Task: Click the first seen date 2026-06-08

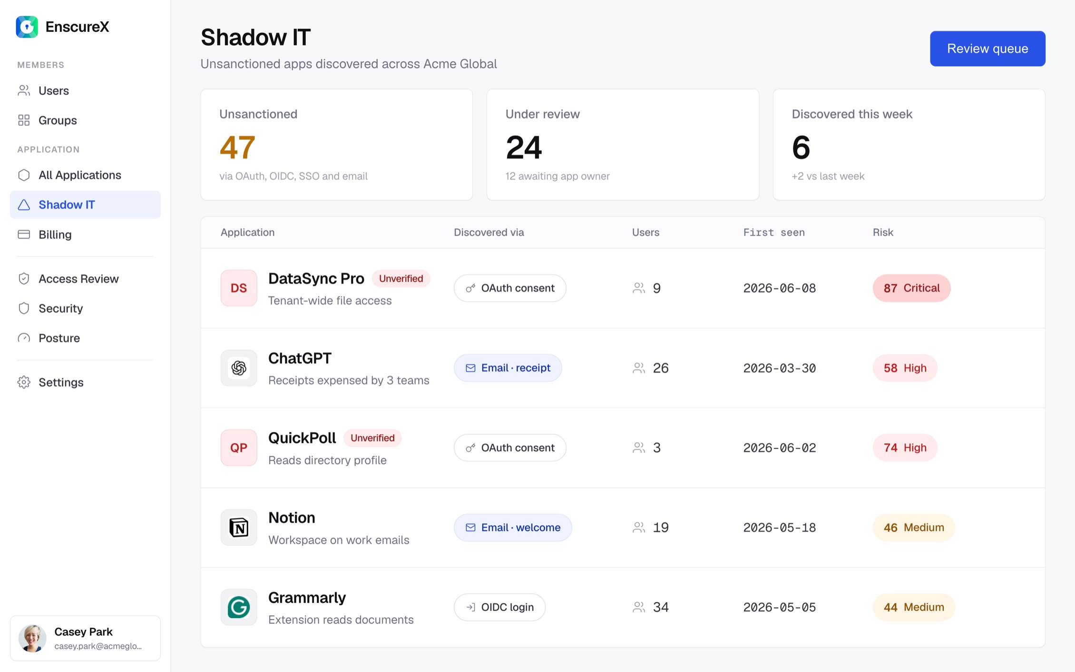Action: pyautogui.click(x=779, y=288)
